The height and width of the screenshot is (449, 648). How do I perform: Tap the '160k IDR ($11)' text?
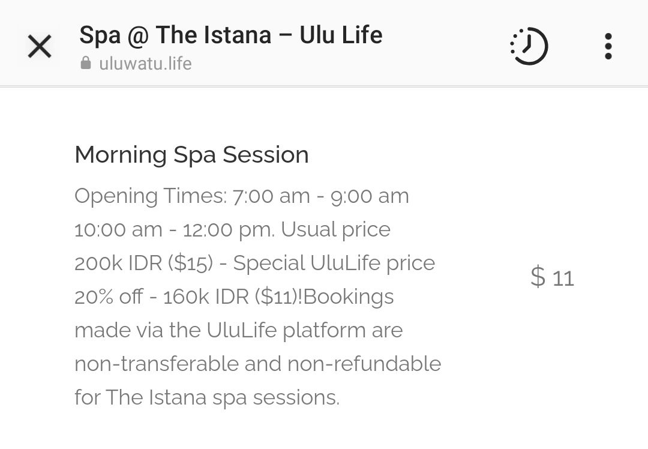[232, 297]
